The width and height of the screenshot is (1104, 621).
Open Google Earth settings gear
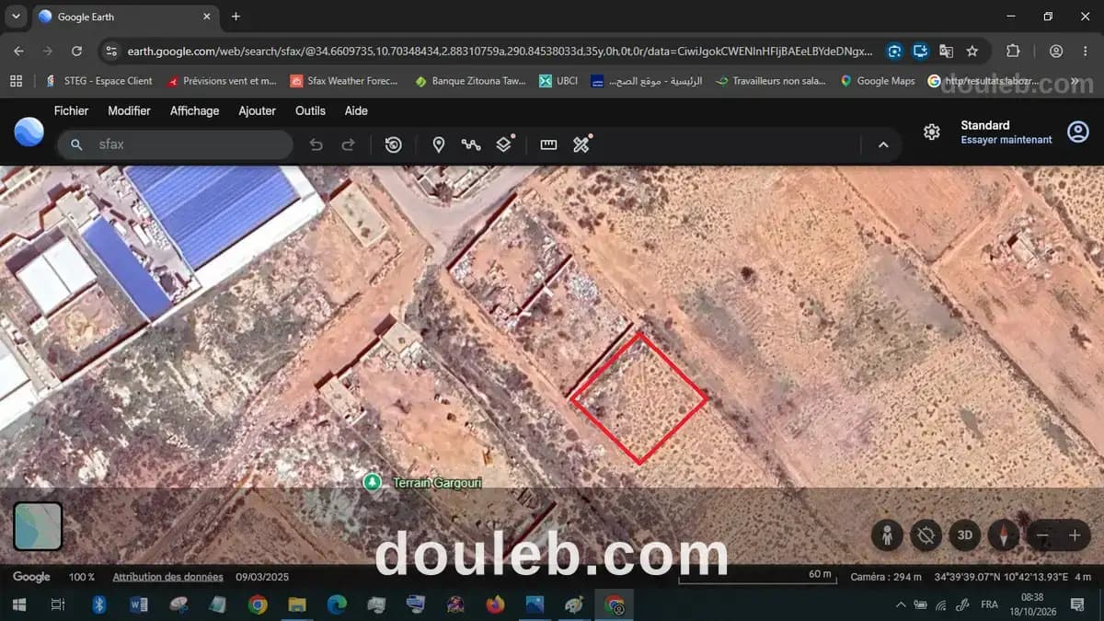[931, 132]
